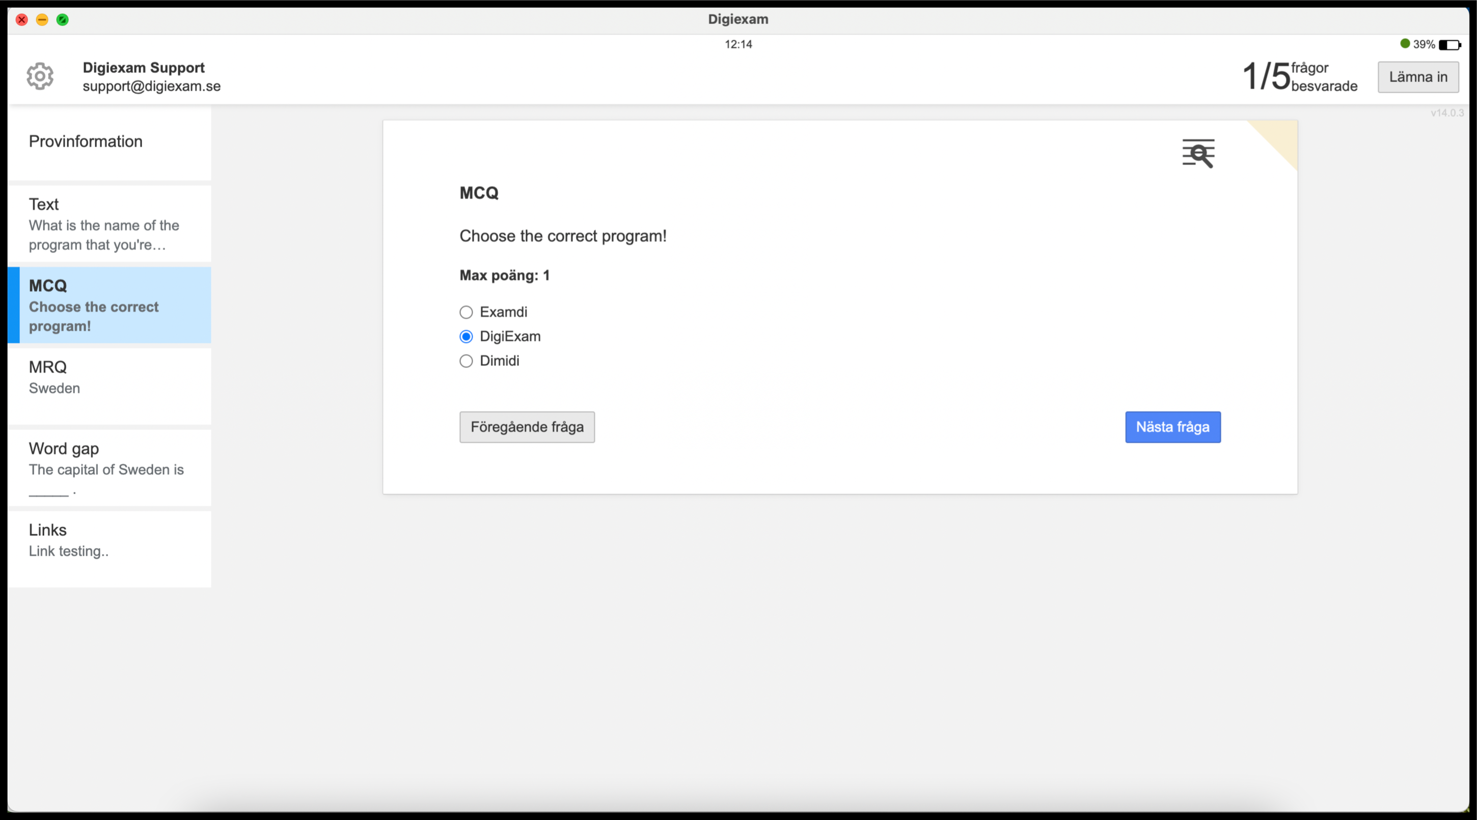This screenshot has height=820, width=1477.
Task: Click the battery level icon
Action: (1449, 45)
